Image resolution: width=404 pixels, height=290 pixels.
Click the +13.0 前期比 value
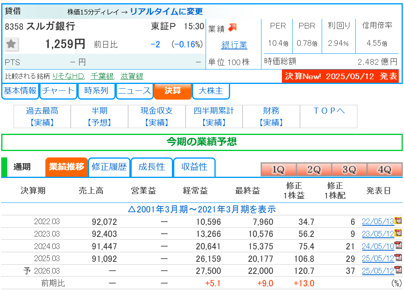[x=304, y=283]
